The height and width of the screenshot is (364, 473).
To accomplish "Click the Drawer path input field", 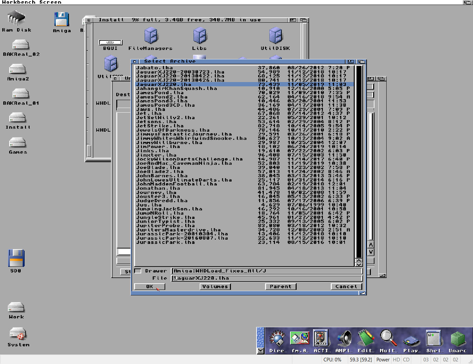I will [x=267, y=271].
